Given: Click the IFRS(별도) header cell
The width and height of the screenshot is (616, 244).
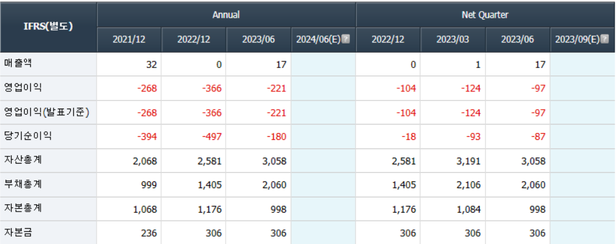Looking at the screenshot, I should click(49, 27).
